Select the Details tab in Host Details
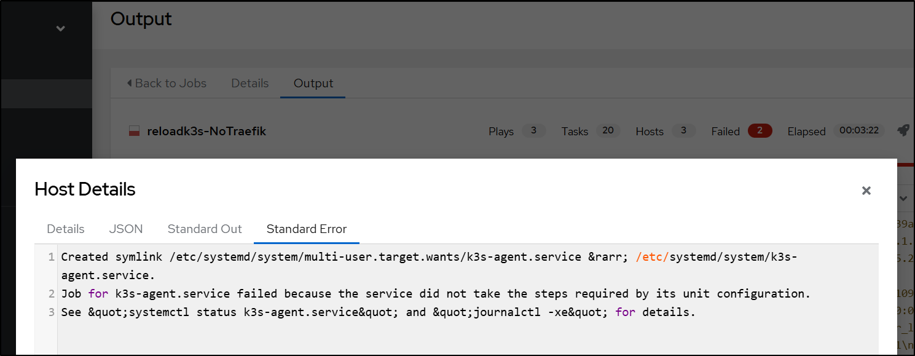The height and width of the screenshot is (356, 915). (66, 229)
